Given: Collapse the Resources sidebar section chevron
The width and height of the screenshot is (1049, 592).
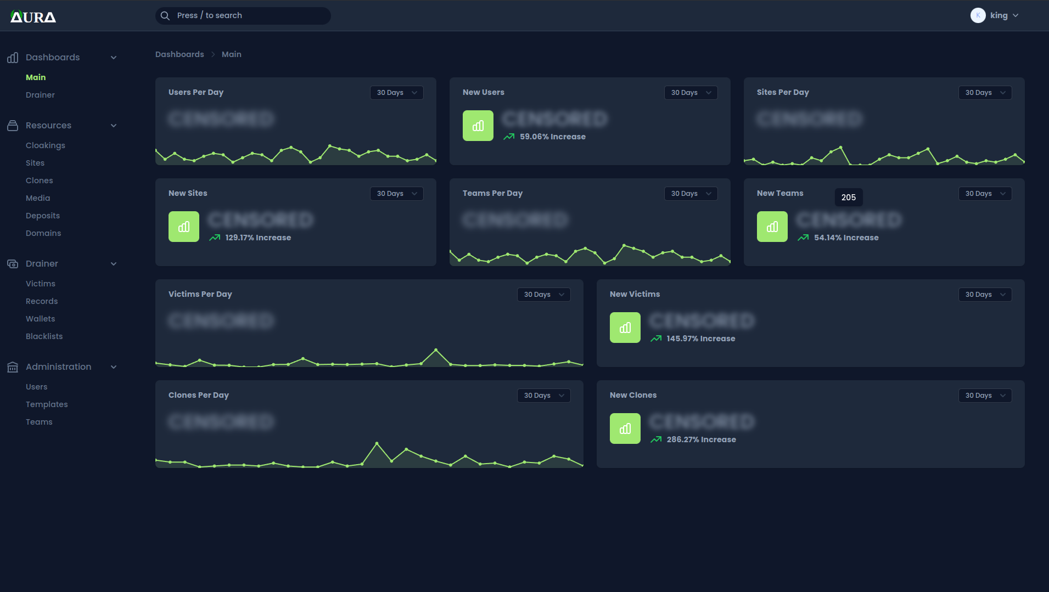Looking at the screenshot, I should point(114,126).
